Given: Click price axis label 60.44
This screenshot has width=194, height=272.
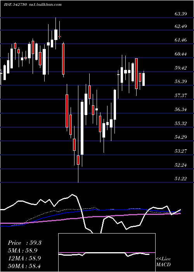Looking at the screenshot, I should 181,54.
